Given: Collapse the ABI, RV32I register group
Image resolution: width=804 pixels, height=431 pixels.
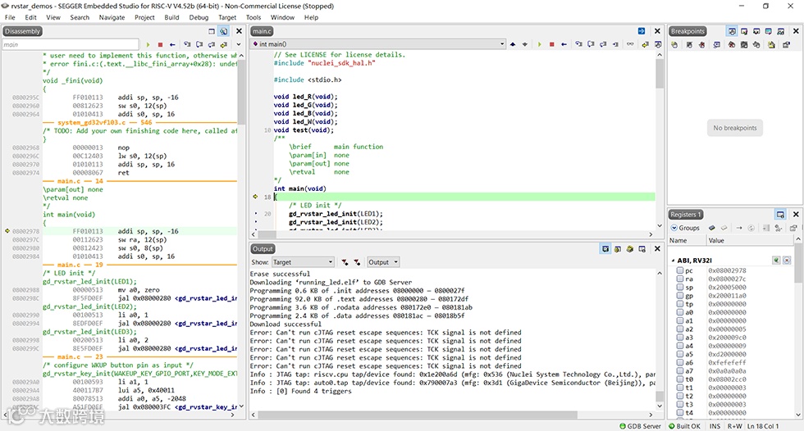Looking at the screenshot, I should click(x=674, y=260).
